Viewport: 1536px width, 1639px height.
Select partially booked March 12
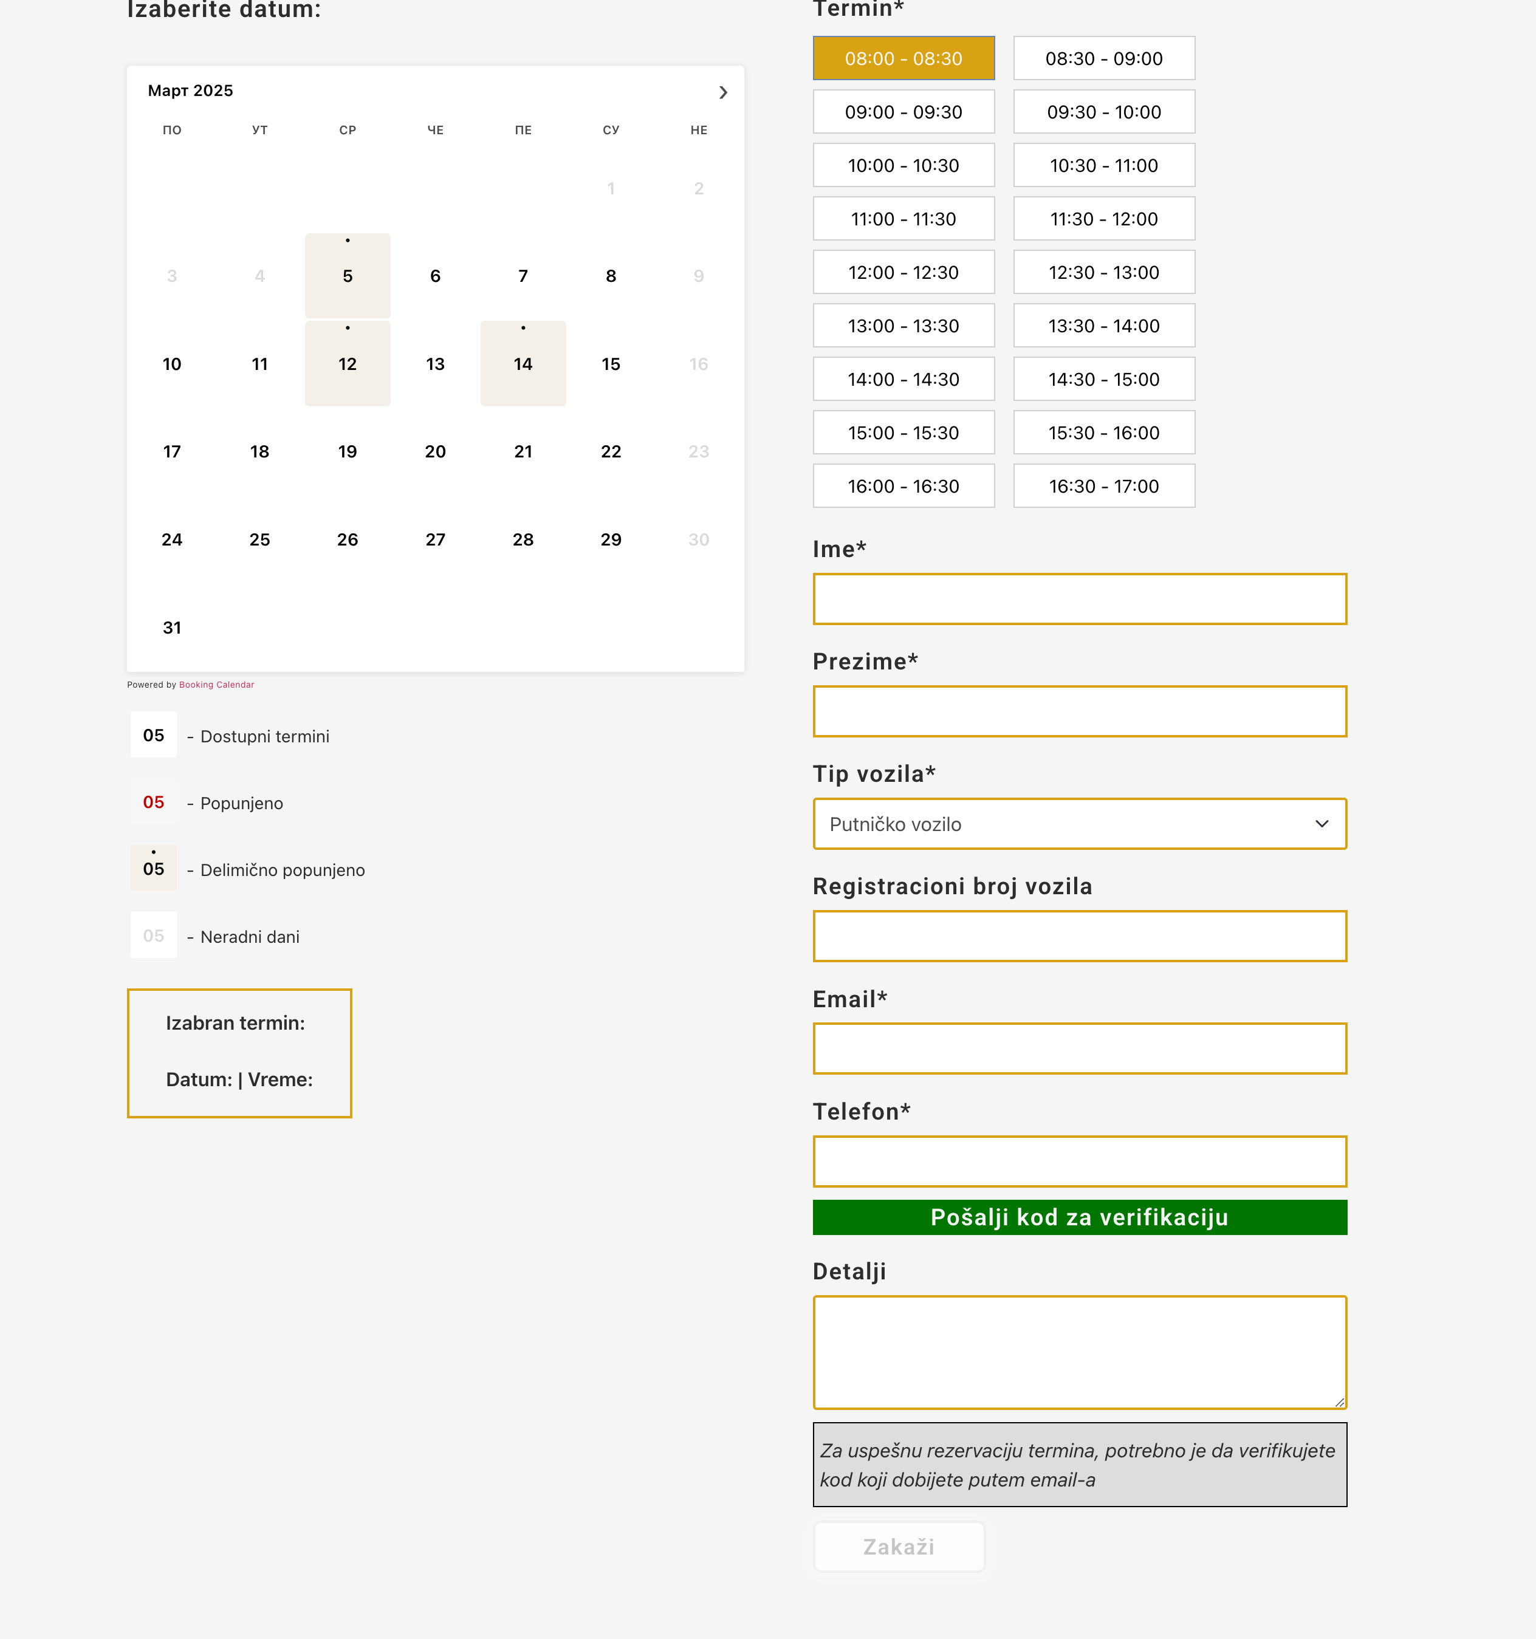tap(347, 363)
